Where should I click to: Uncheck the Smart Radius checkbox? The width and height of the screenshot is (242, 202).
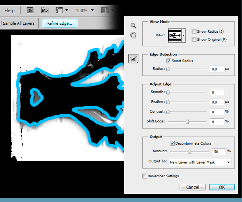coord(169,61)
